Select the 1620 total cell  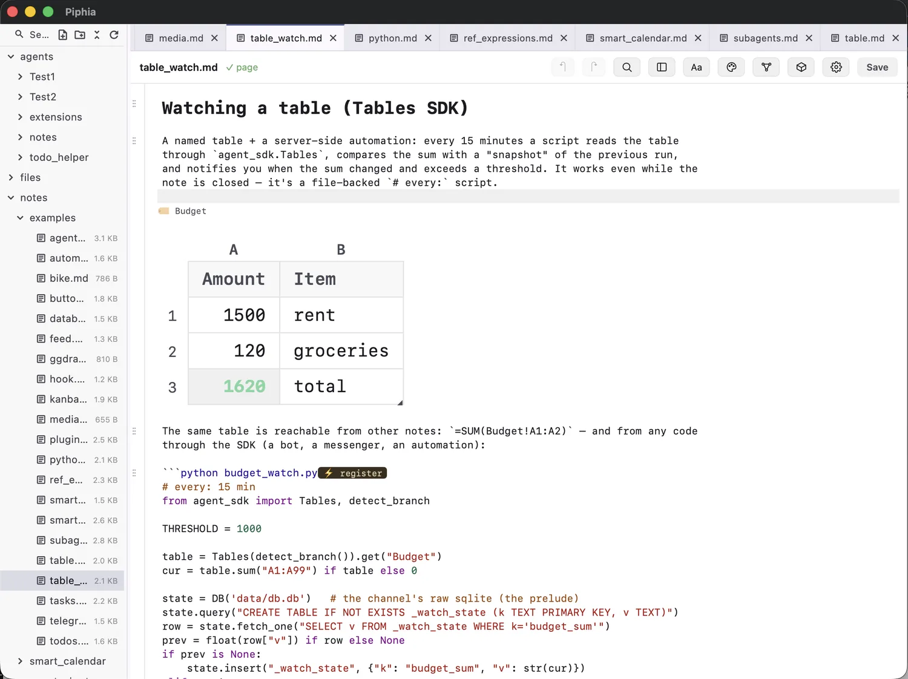pos(234,387)
